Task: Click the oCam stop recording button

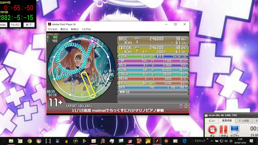Action: pyautogui.click(x=212, y=129)
